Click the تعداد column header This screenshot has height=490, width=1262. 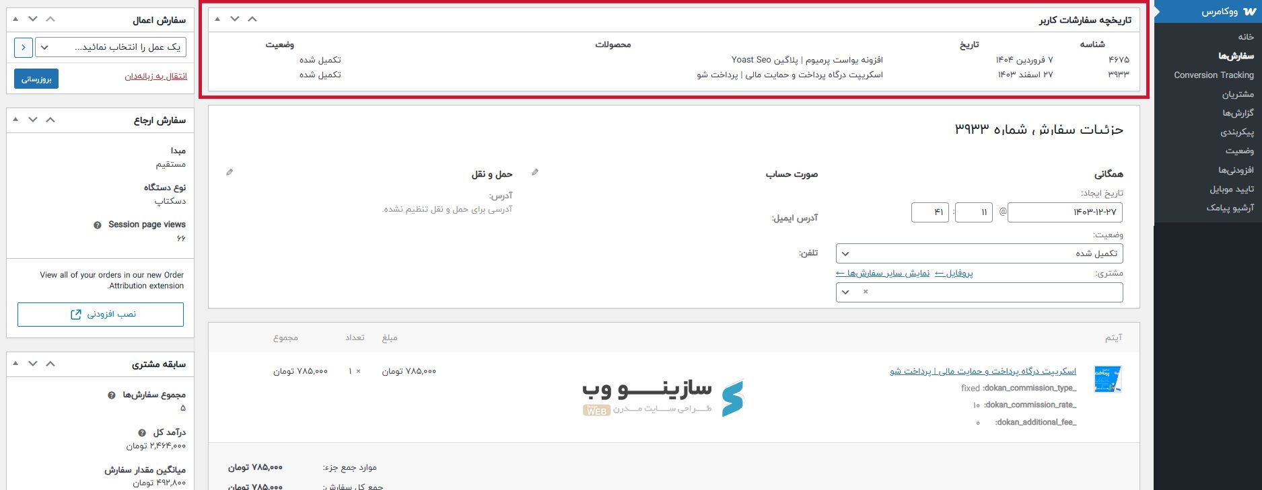(x=355, y=337)
